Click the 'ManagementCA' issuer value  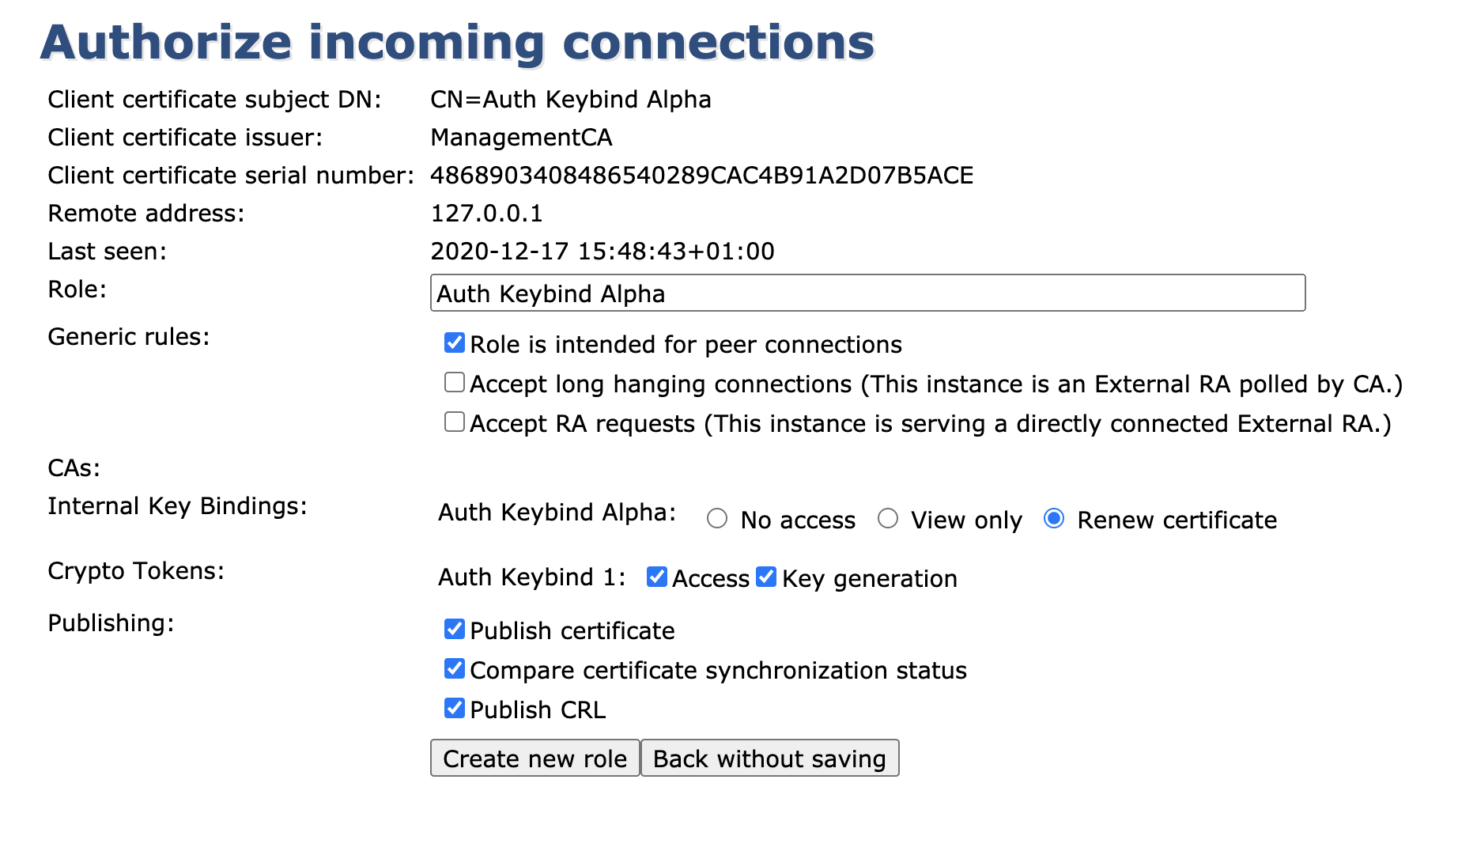(x=521, y=138)
